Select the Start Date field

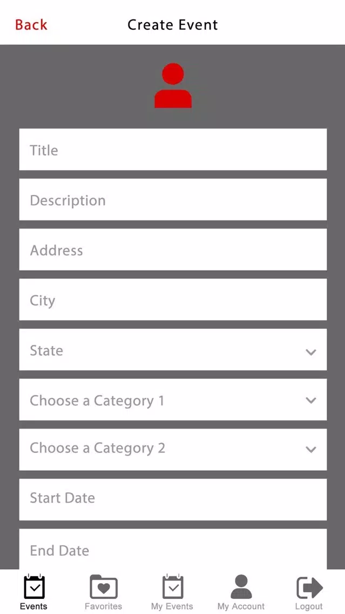pos(173,499)
